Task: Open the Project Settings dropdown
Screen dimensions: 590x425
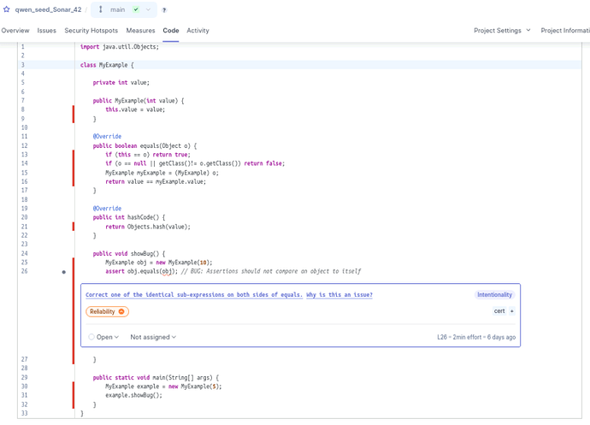Action: (502, 31)
